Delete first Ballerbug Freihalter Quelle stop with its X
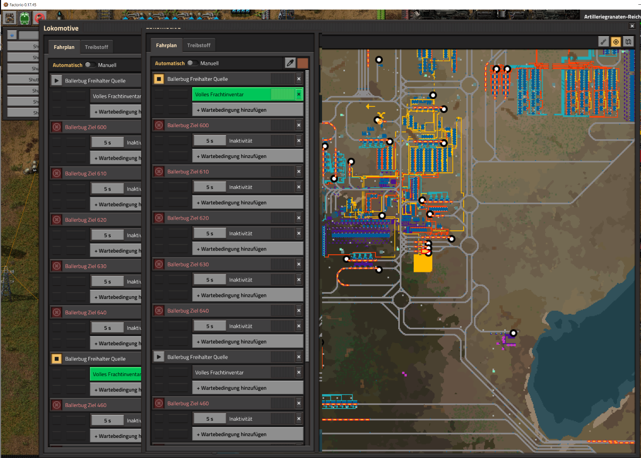641x458 pixels. pyautogui.click(x=299, y=79)
